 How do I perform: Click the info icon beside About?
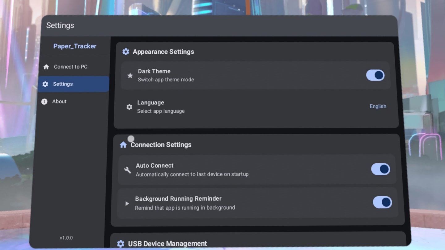click(x=44, y=102)
